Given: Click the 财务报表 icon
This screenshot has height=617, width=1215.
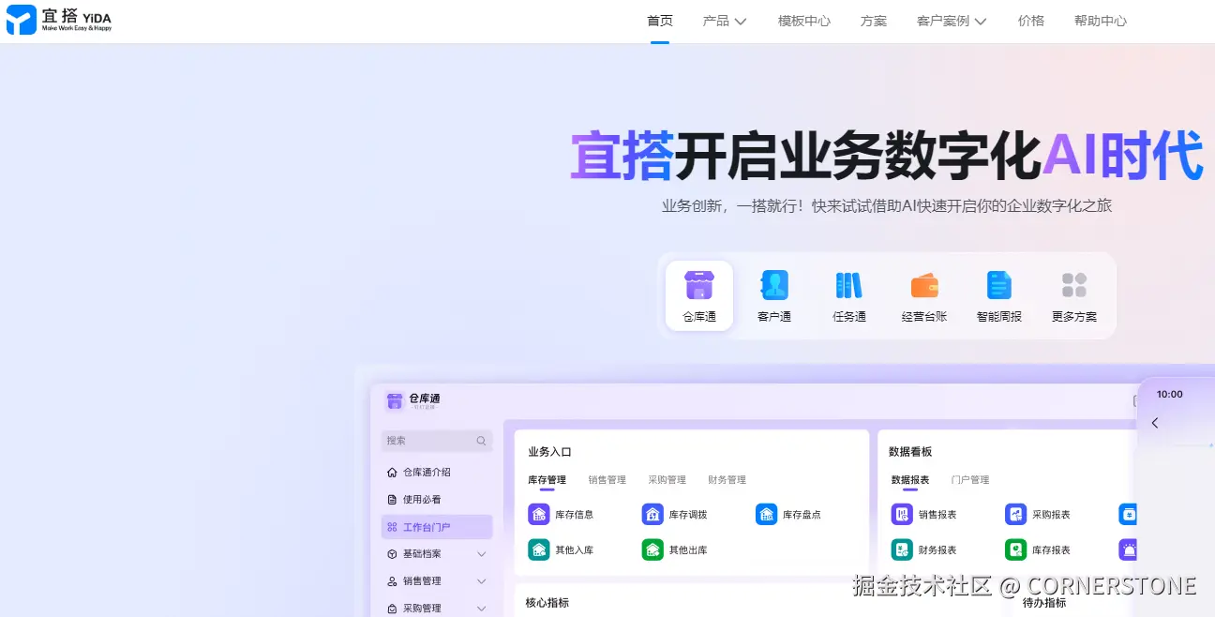Looking at the screenshot, I should pos(902,549).
